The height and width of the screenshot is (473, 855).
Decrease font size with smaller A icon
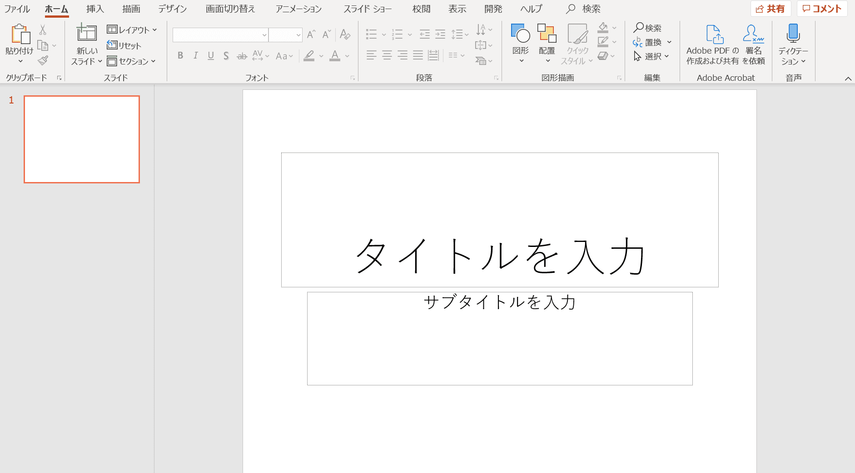click(326, 34)
